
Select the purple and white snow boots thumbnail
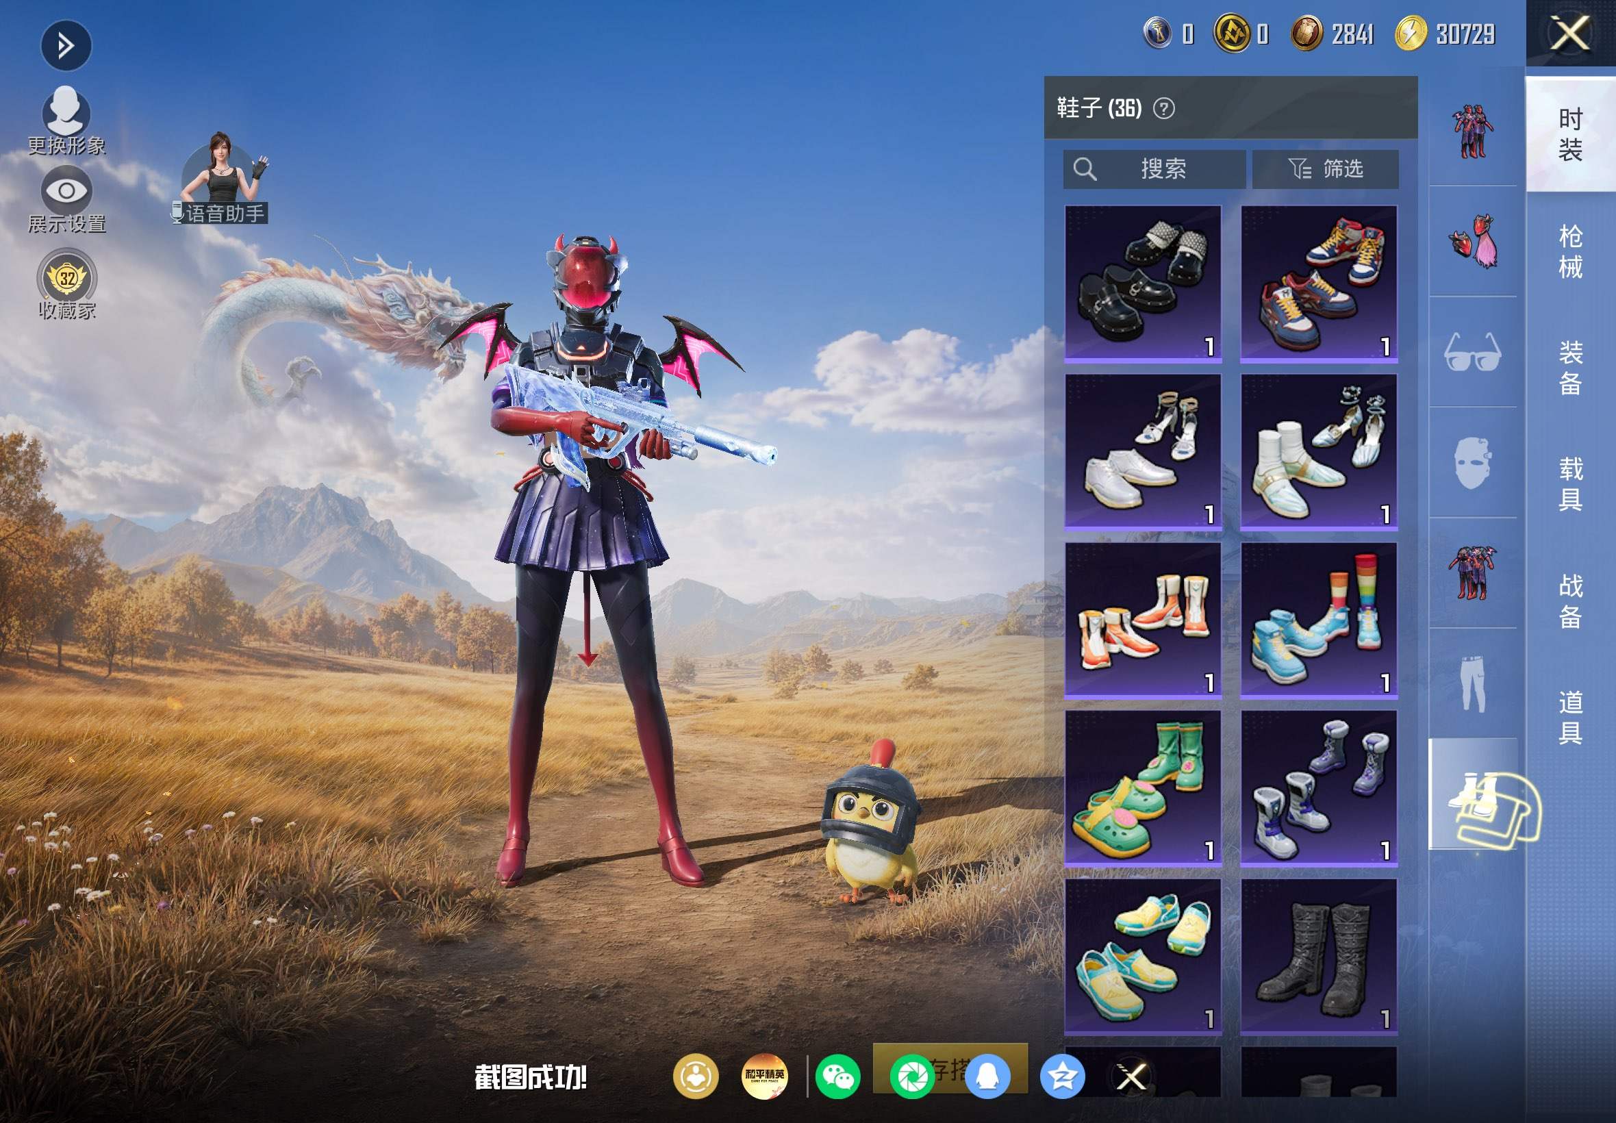click(1318, 788)
